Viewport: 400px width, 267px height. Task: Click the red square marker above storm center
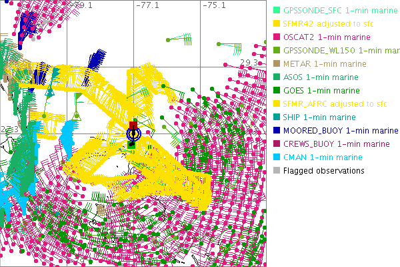[x=133, y=125]
